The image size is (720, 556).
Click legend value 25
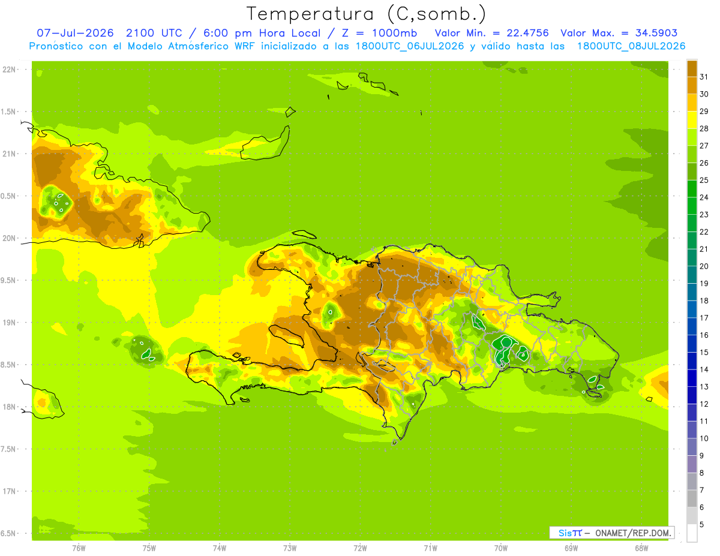click(x=704, y=180)
